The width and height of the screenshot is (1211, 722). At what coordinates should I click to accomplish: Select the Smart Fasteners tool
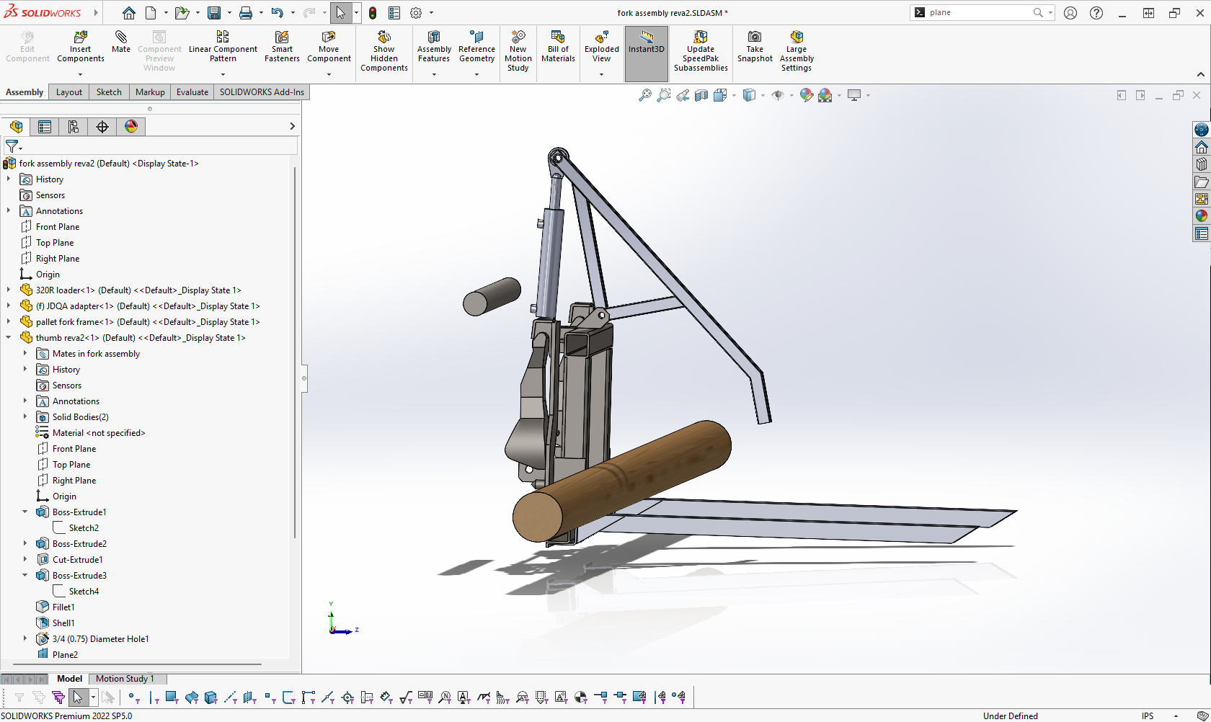click(282, 37)
